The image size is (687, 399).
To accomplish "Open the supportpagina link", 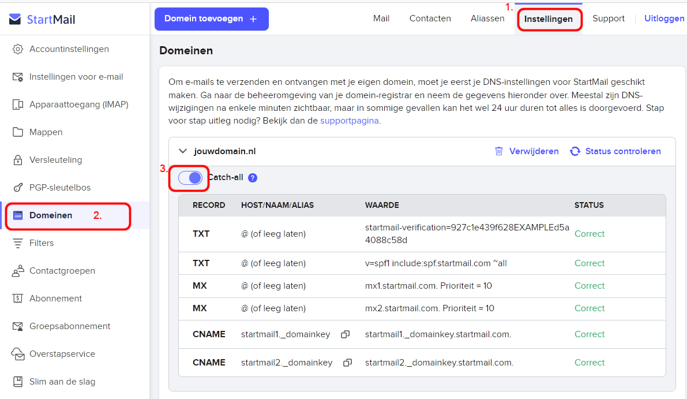I will click(349, 121).
